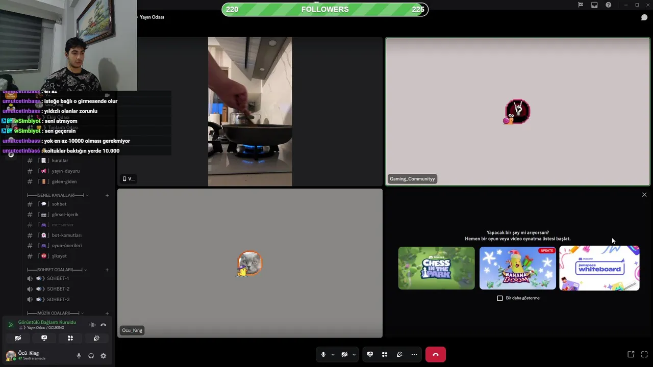Share your screen from call control bar

tap(370, 354)
